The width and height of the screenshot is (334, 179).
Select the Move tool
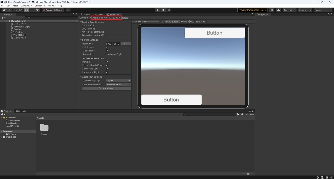[9, 10]
